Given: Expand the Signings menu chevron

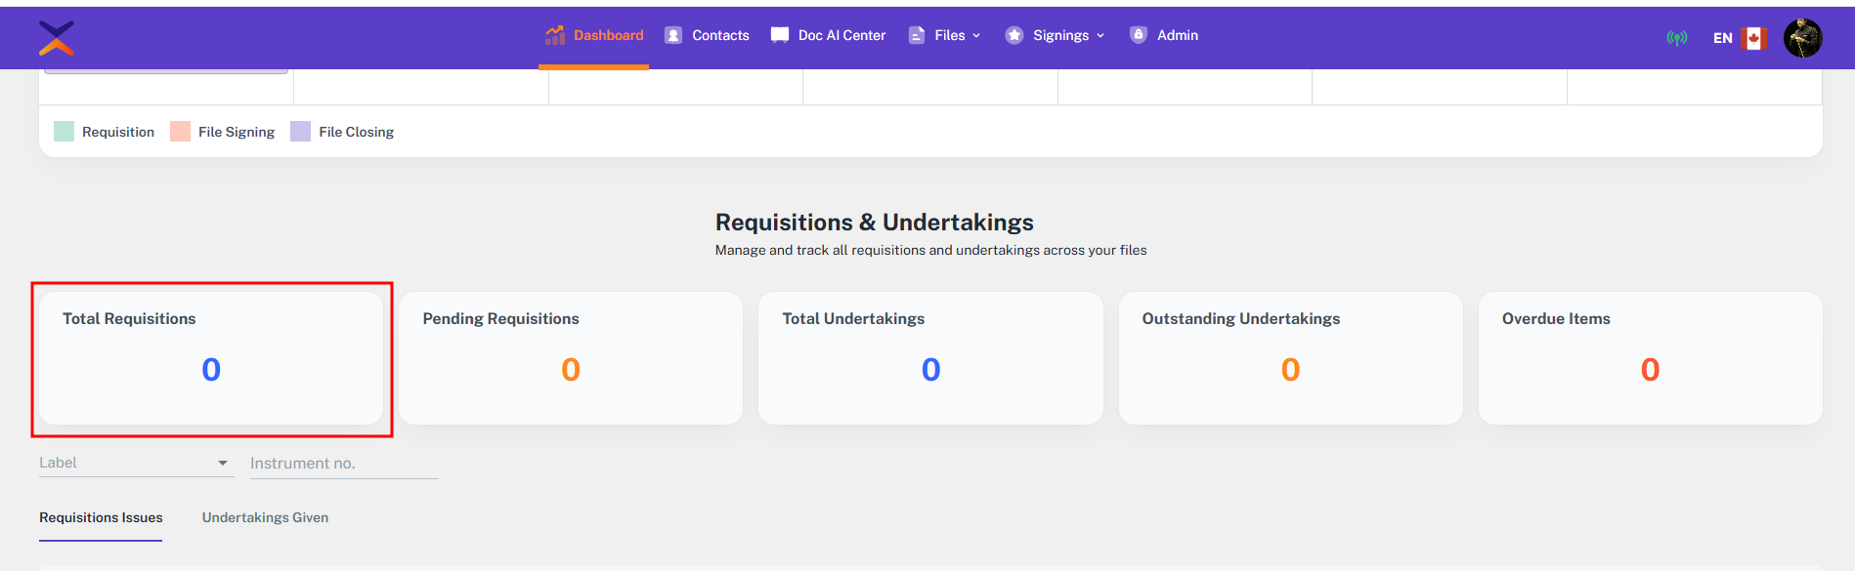Looking at the screenshot, I should coord(1100,36).
